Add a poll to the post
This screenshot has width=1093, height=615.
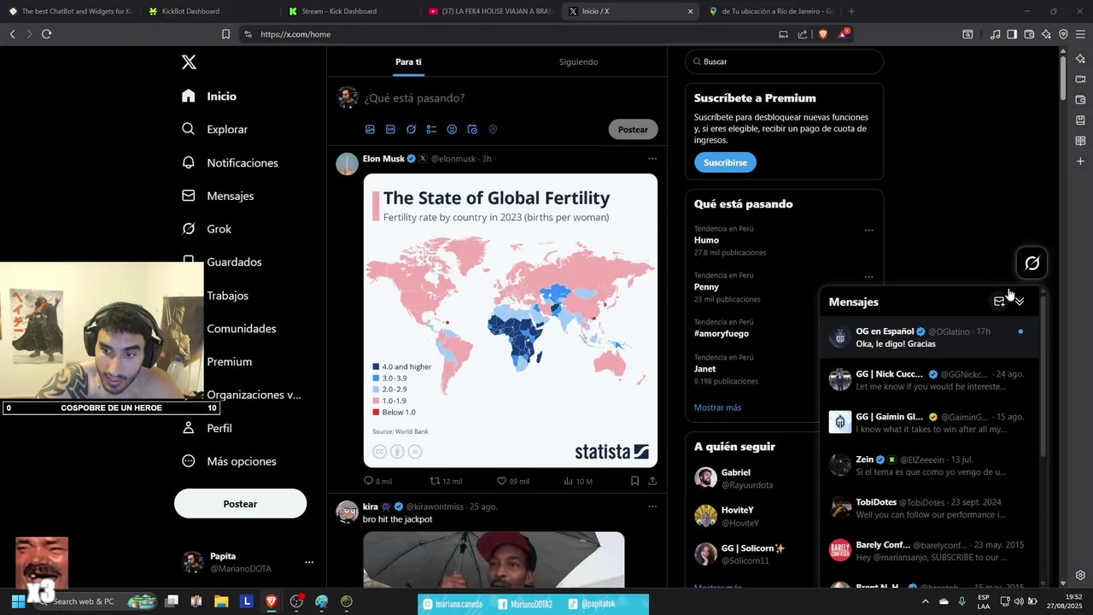tap(431, 130)
